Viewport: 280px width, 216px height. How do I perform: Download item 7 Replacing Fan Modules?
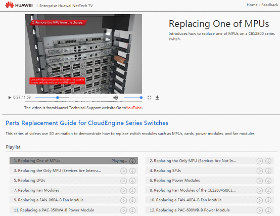(x=132, y=191)
